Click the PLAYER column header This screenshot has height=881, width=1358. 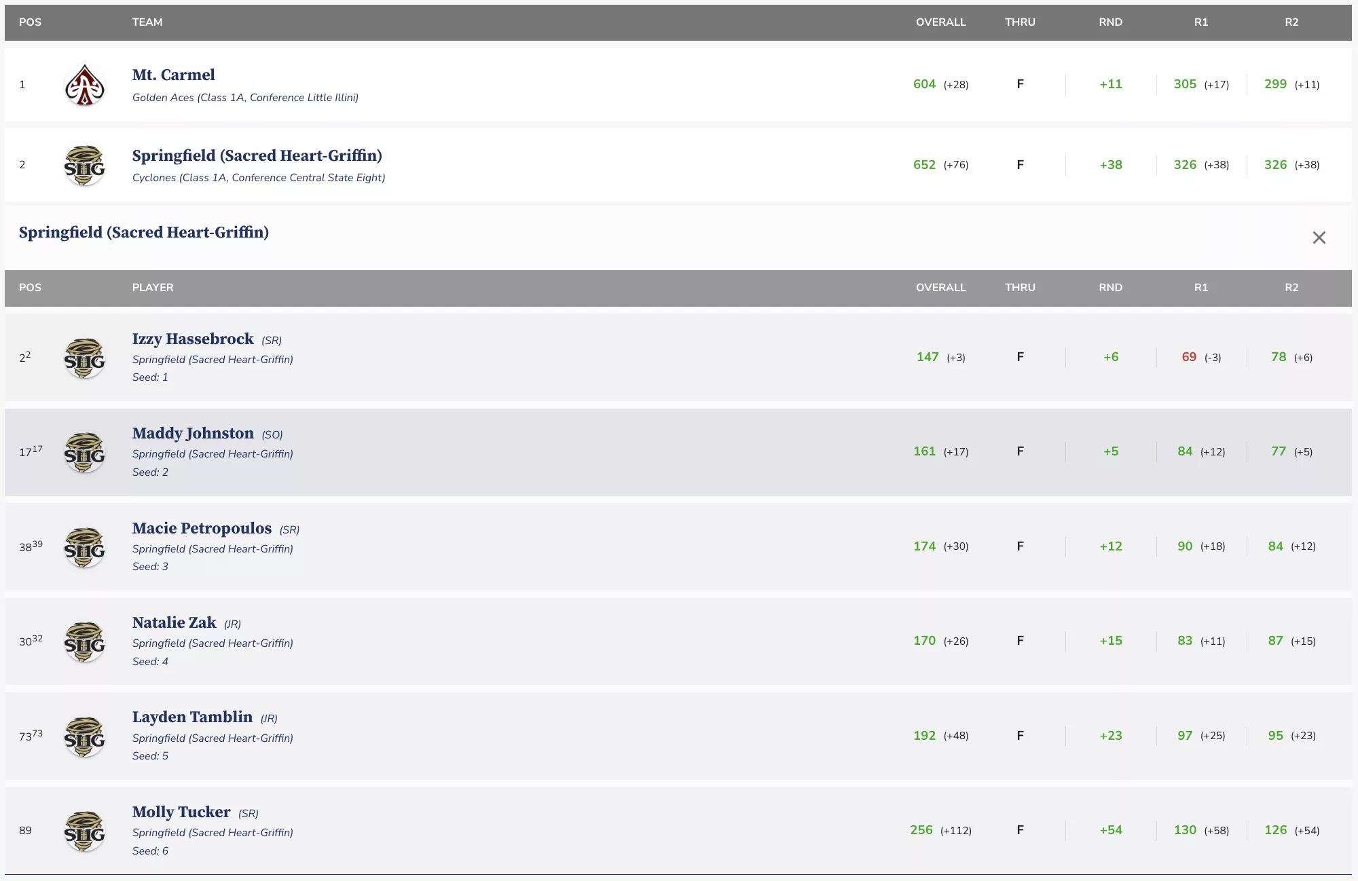point(153,288)
